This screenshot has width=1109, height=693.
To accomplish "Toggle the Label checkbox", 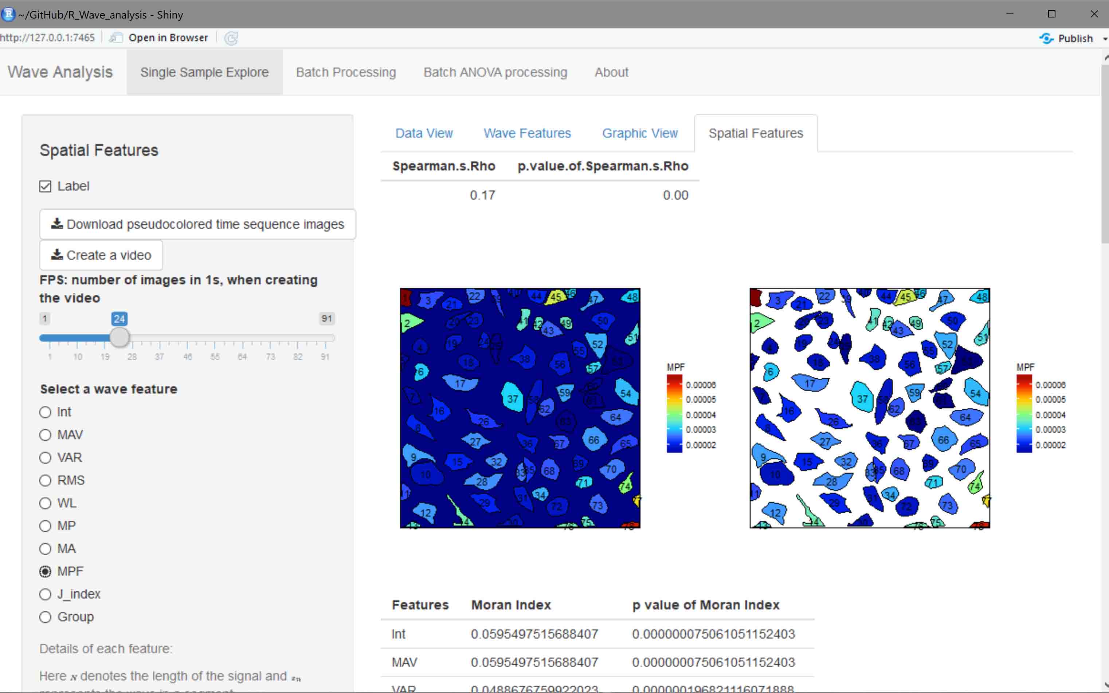I will [45, 186].
